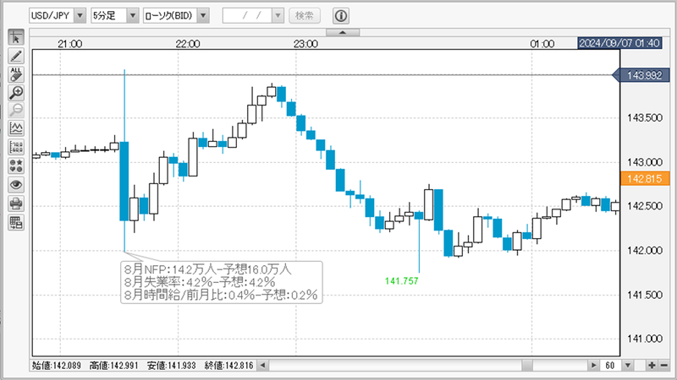Viewport: 677px width, 380px height.
Task: Click the 142.000 price axis label
Action: click(x=645, y=250)
